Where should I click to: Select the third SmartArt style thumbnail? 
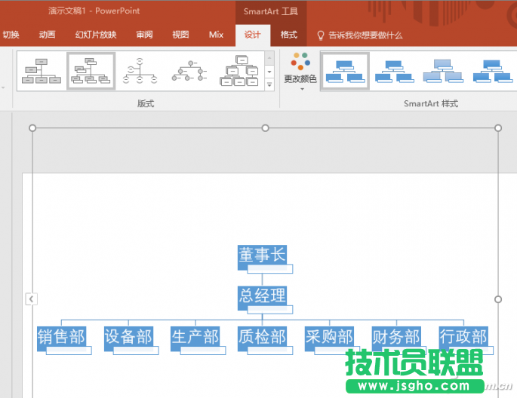(443, 71)
